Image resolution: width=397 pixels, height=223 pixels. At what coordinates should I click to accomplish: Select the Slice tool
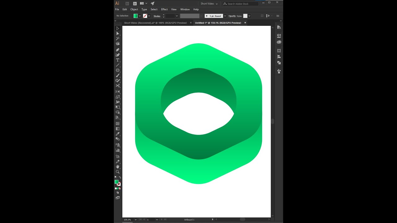[118, 162]
